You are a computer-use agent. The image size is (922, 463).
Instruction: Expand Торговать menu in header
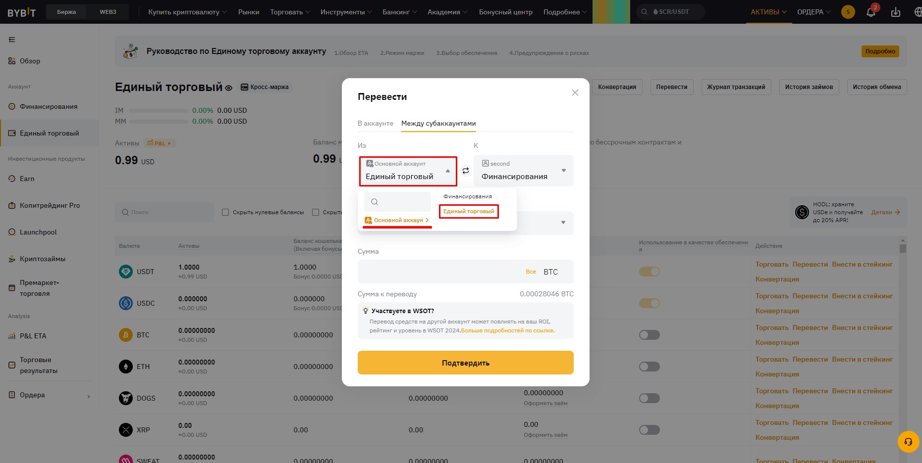[x=290, y=12]
